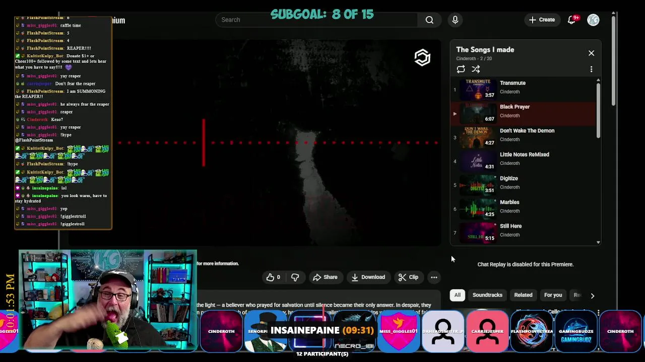Select the Soundtracks filter chip
This screenshot has width=645, height=362.
point(487,295)
